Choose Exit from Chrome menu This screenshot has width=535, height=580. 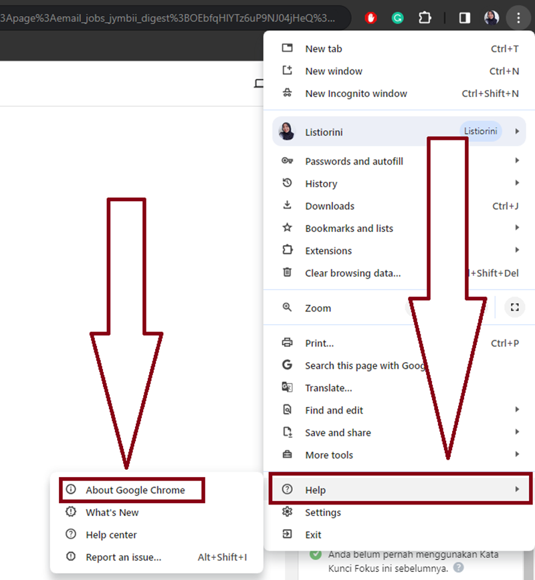(400, 535)
